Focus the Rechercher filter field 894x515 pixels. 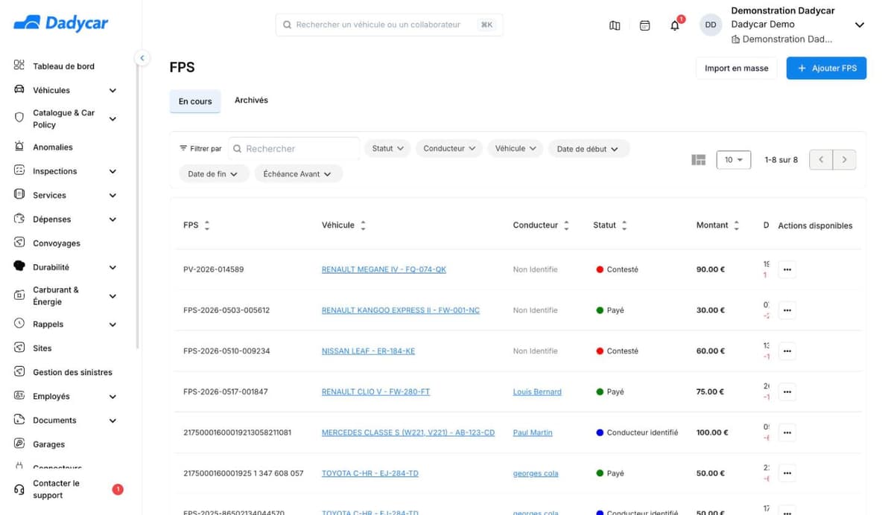(294, 149)
